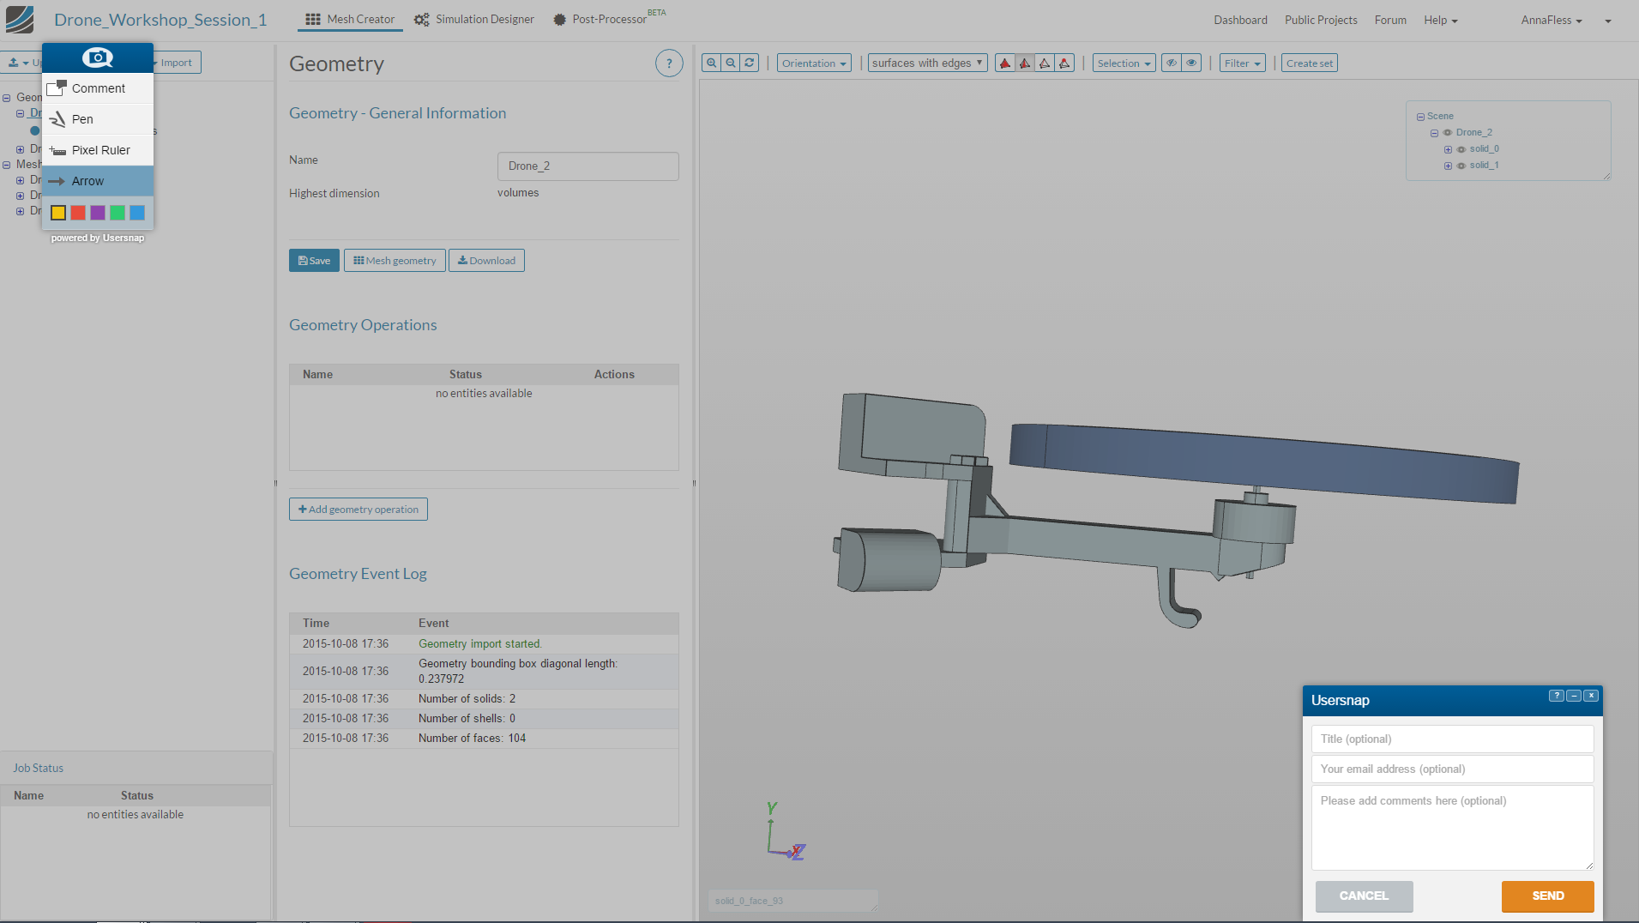
Task: Click the Mesh geometry button
Action: point(395,261)
